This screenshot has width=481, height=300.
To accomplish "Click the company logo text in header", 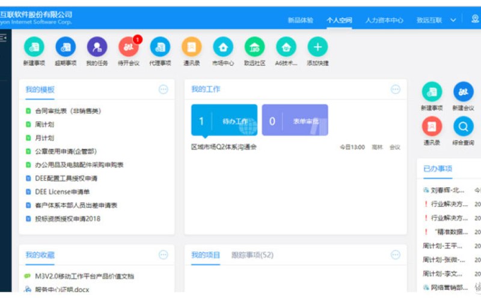I will 36,18.
